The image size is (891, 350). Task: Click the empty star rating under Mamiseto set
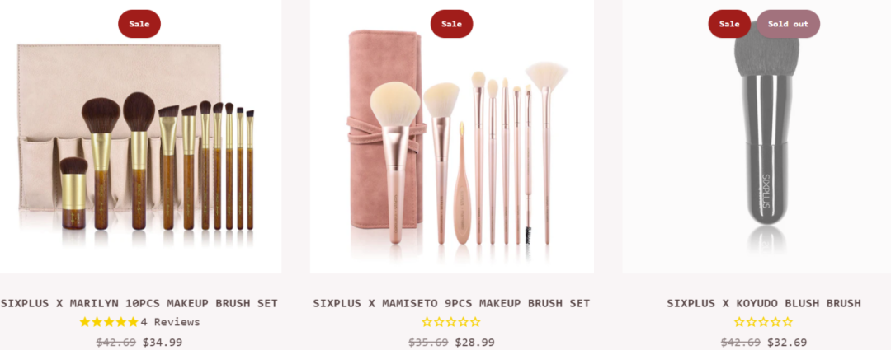click(451, 322)
